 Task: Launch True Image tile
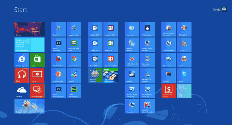tap(132, 29)
